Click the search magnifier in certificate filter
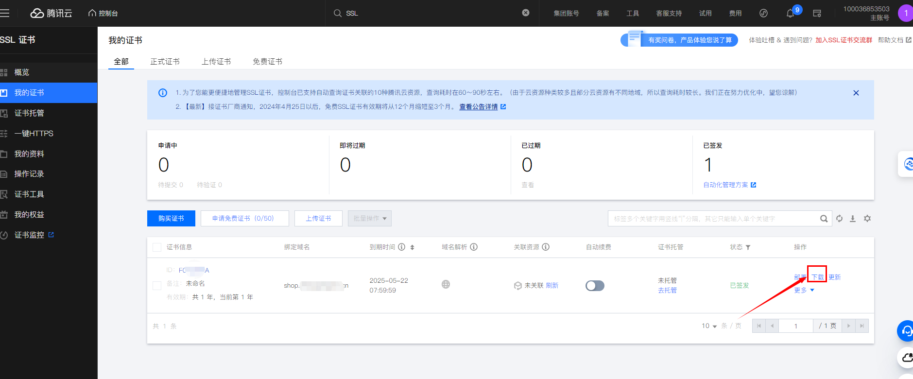The image size is (913, 379). coord(824,219)
